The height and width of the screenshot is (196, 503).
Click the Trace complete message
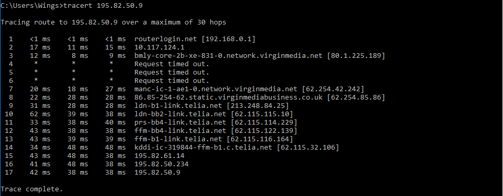pos(32,189)
